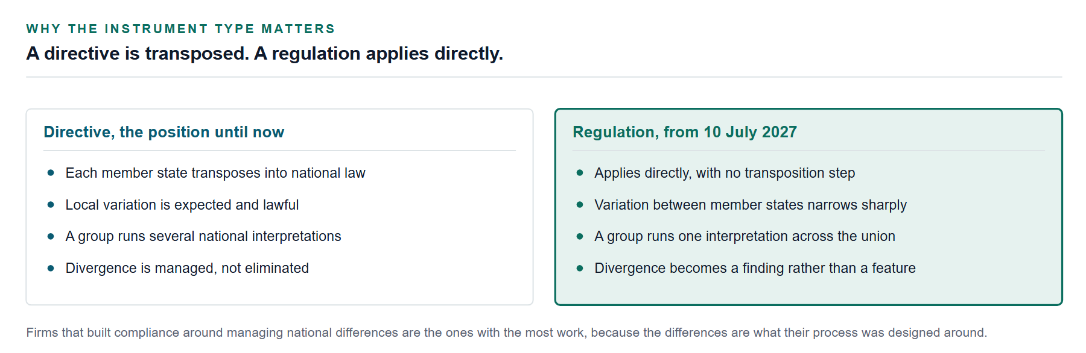Click text 'Divergence becomes a finding rather than a feature'
Screen dimensions: 1086x353
coord(755,268)
